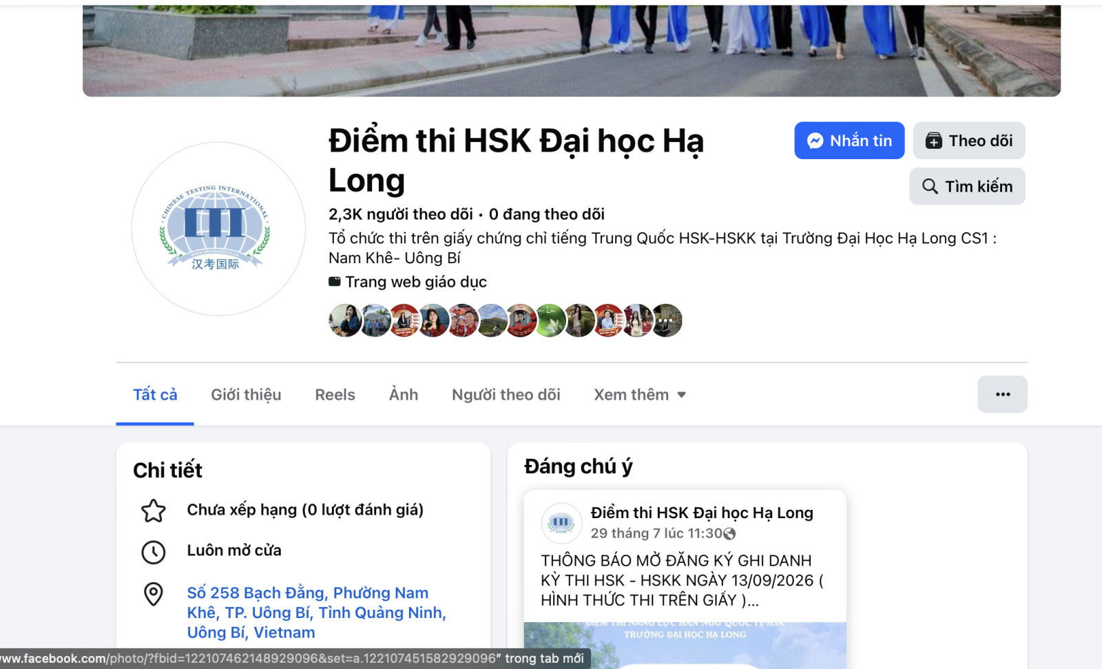The height and width of the screenshot is (669, 1102).
Task: Click the clock opening-hours icon
Action: pos(154,552)
